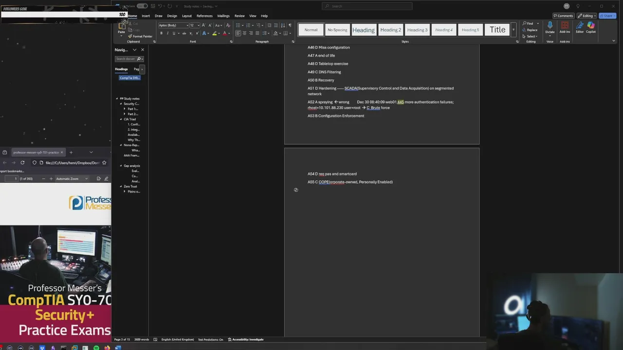Screen dimensions: 623x350
Task: Toggle bold formatting in Word ribbon
Action: 161,33
